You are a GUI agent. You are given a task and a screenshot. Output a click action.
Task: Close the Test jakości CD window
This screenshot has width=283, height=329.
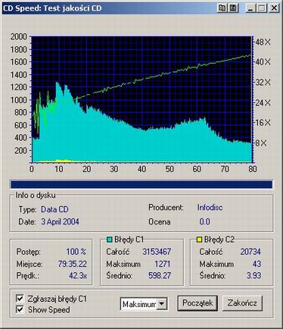pos(274,8)
